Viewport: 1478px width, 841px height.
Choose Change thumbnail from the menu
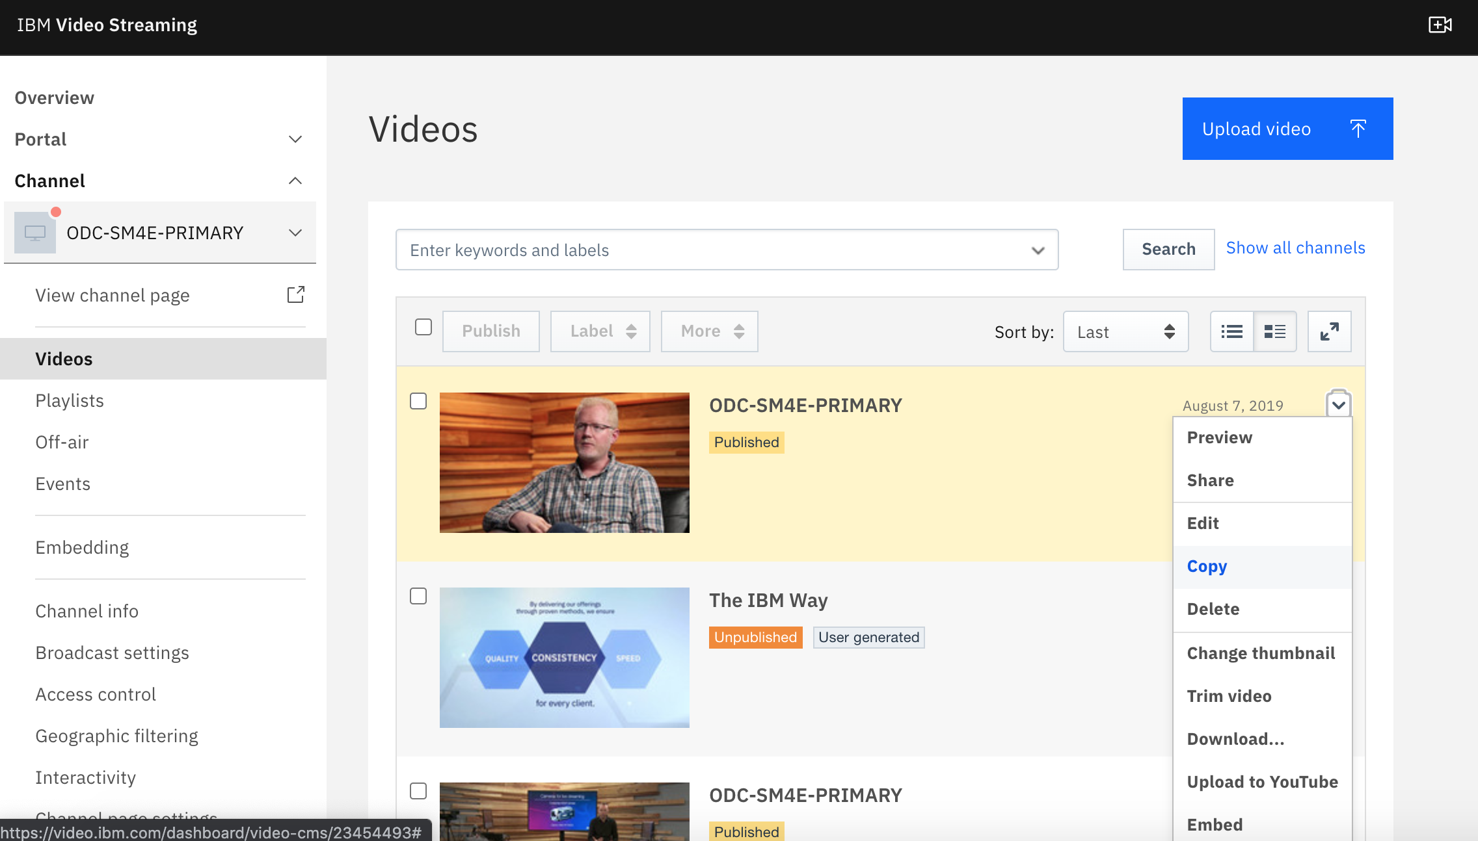pyautogui.click(x=1263, y=653)
